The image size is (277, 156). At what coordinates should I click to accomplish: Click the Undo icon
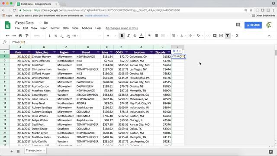pos(8,36)
